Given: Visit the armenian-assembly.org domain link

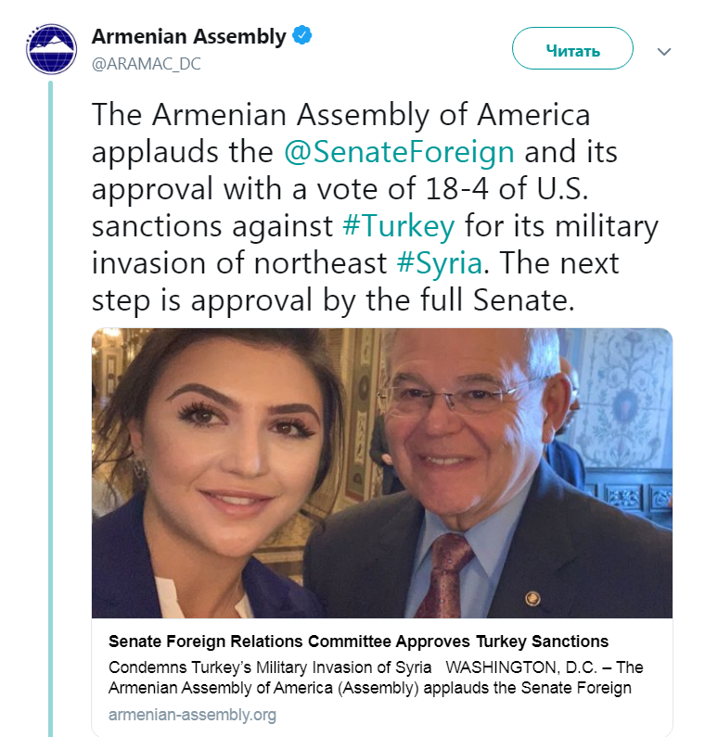Looking at the screenshot, I should click(192, 715).
